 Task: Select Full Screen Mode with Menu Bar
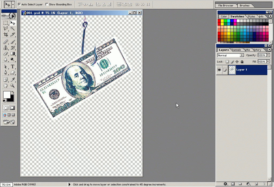point(9,115)
